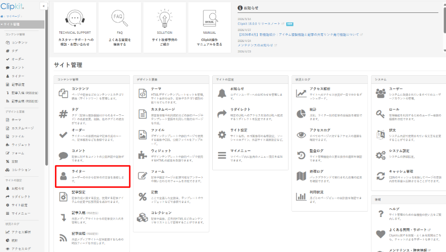Click the speech bubble コメント icon in grid
446x252 pixels.
pyautogui.click(x=63, y=155)
